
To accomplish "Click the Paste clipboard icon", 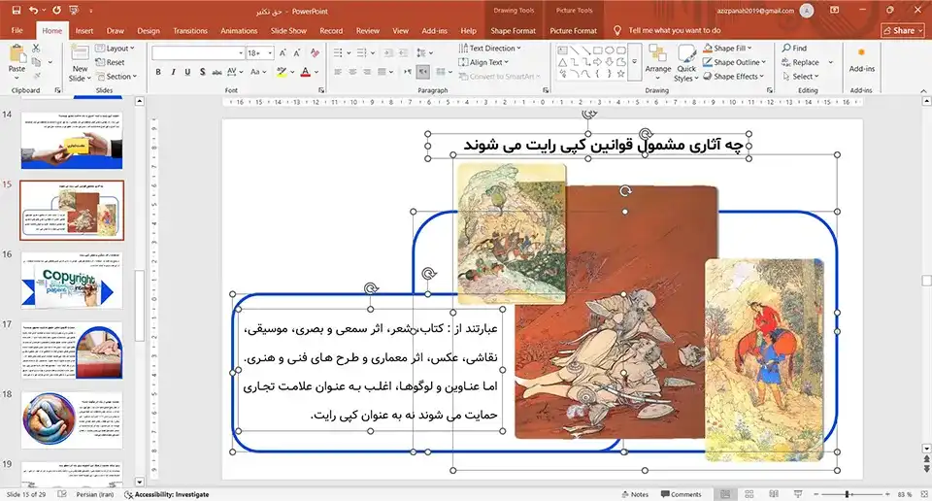I will pos(17,54).
